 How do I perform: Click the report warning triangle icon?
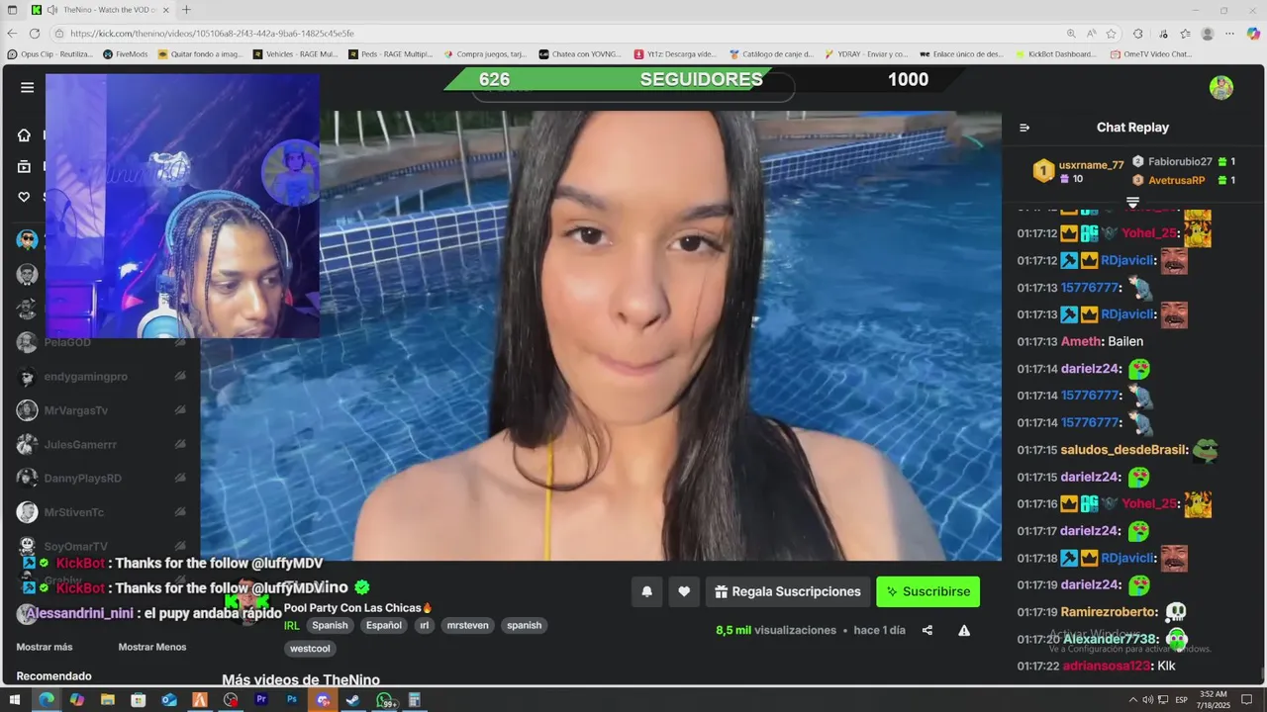click(964, 630)
